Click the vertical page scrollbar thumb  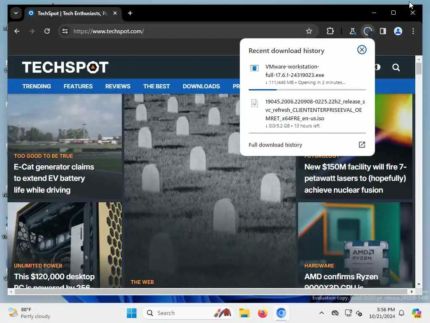419,69
